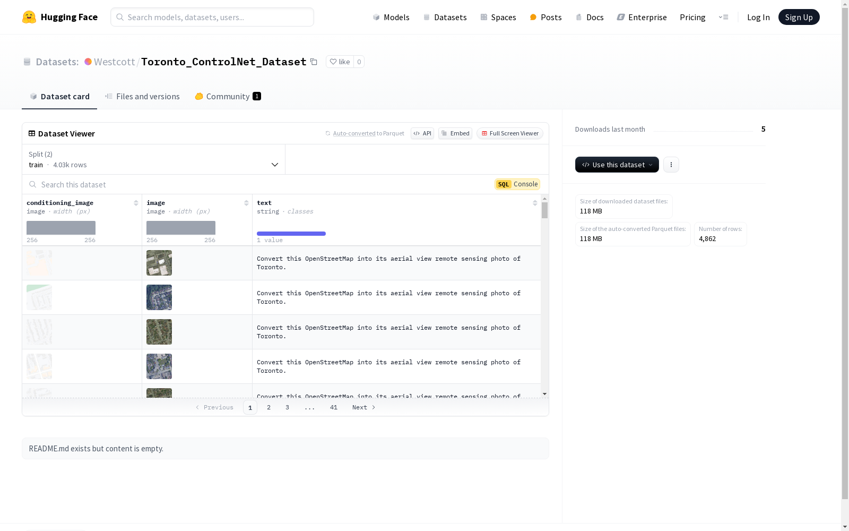Screen dimensions: 849x531
Task: Click the text classes distribution bar
Action: (291, 234)
